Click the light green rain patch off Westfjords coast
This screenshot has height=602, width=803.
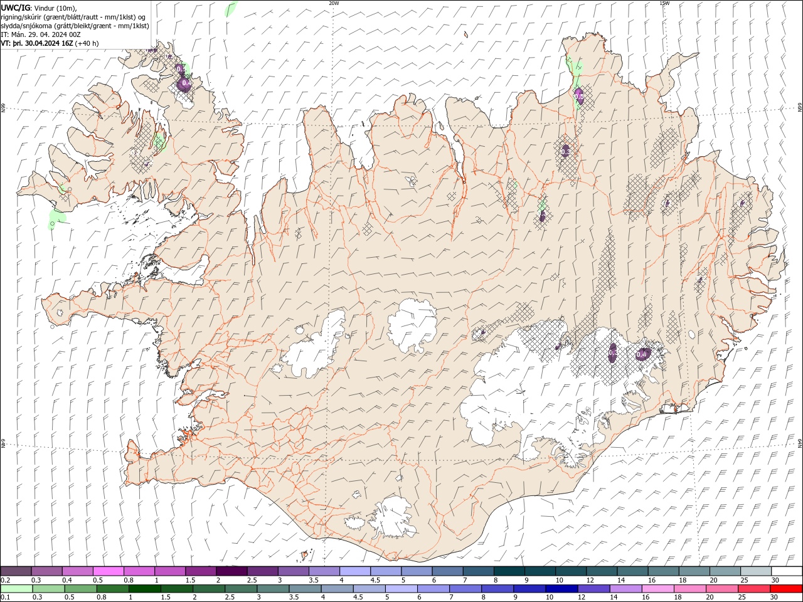click(56, 218)
